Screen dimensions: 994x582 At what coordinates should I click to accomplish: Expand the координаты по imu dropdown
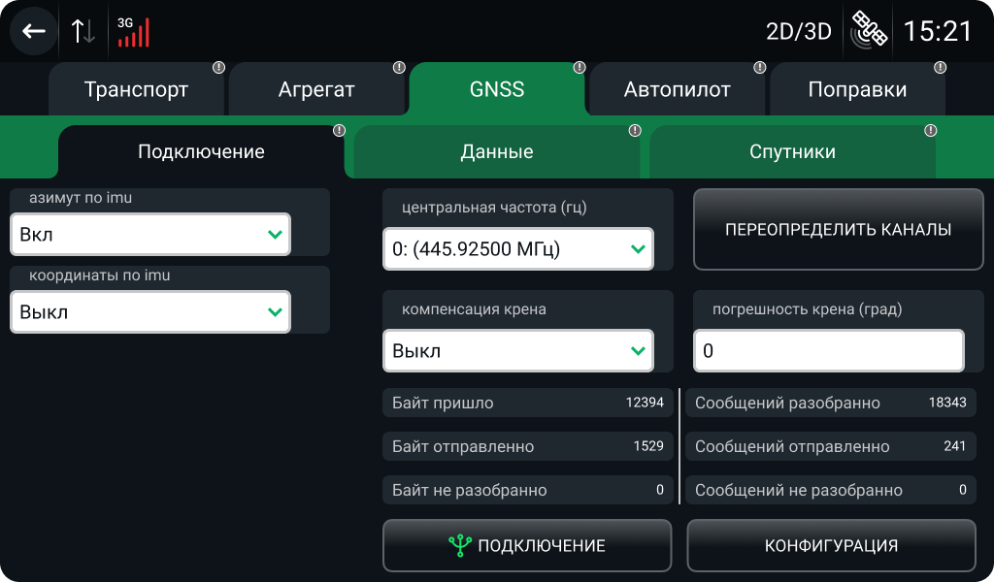[x=149, y=311]
